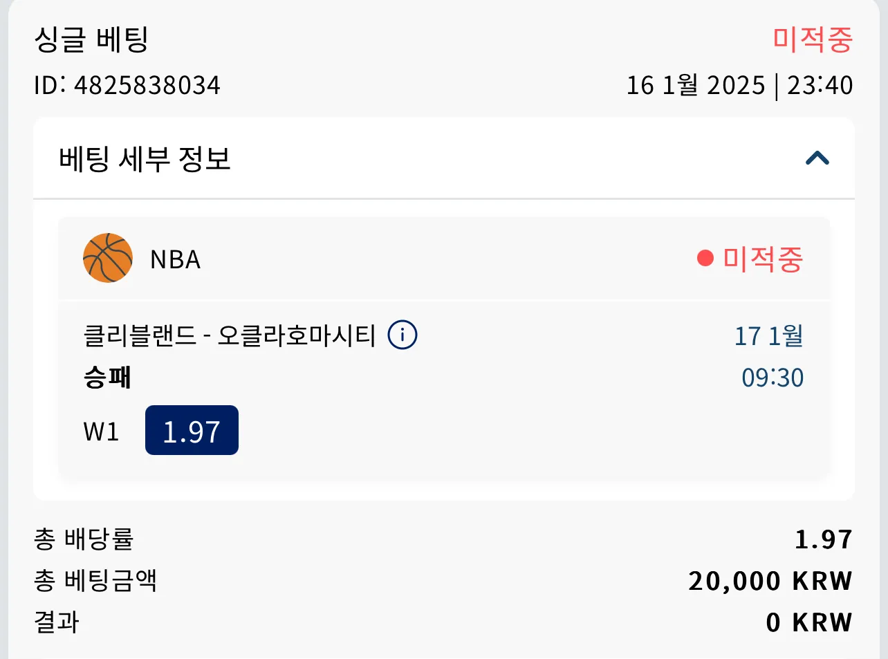Image resolution: width=888 pixels, height=659 pixels.
Task: Collapse the 베팅 세부 정보 chevron
Action: point(817,158)
